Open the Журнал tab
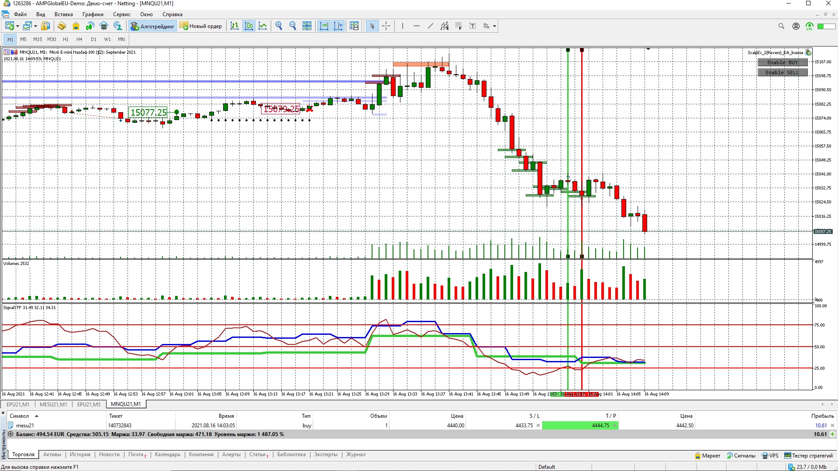 (x=356, y=454)
